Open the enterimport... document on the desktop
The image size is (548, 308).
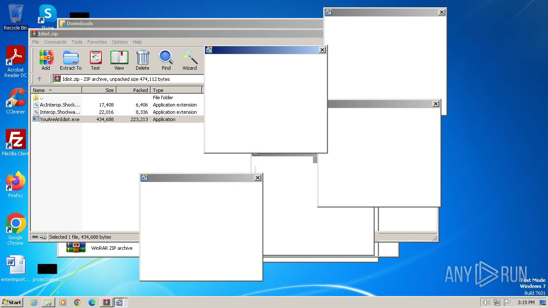coord(15,269)
